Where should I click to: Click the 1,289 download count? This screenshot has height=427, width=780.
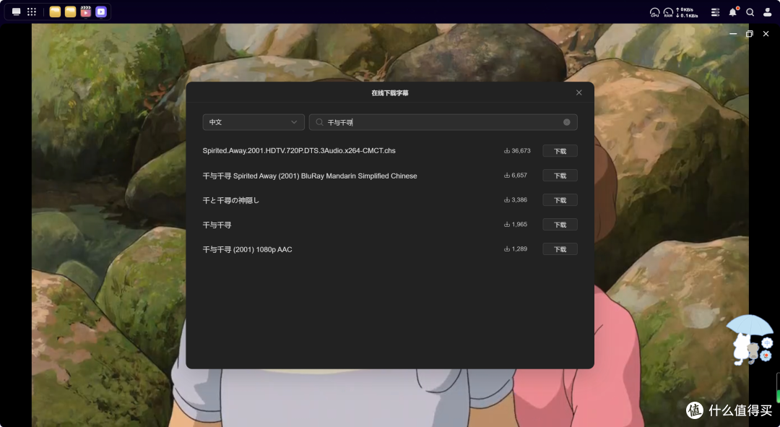click(516, 249)
